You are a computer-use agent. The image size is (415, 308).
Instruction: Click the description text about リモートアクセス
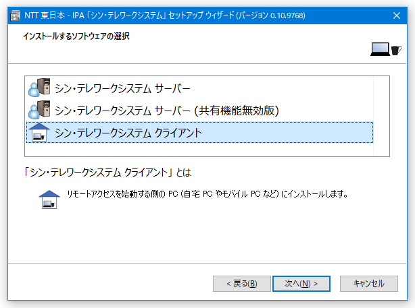pos(207,194)
